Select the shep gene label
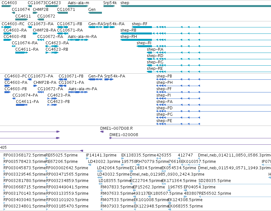Image resolution: width=271 pixels, height=211 pixels. click(125, 3)
